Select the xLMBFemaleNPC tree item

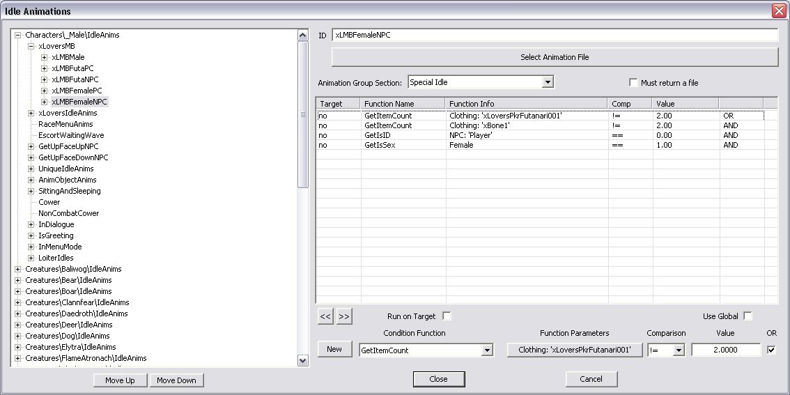[x=79, y=102]
